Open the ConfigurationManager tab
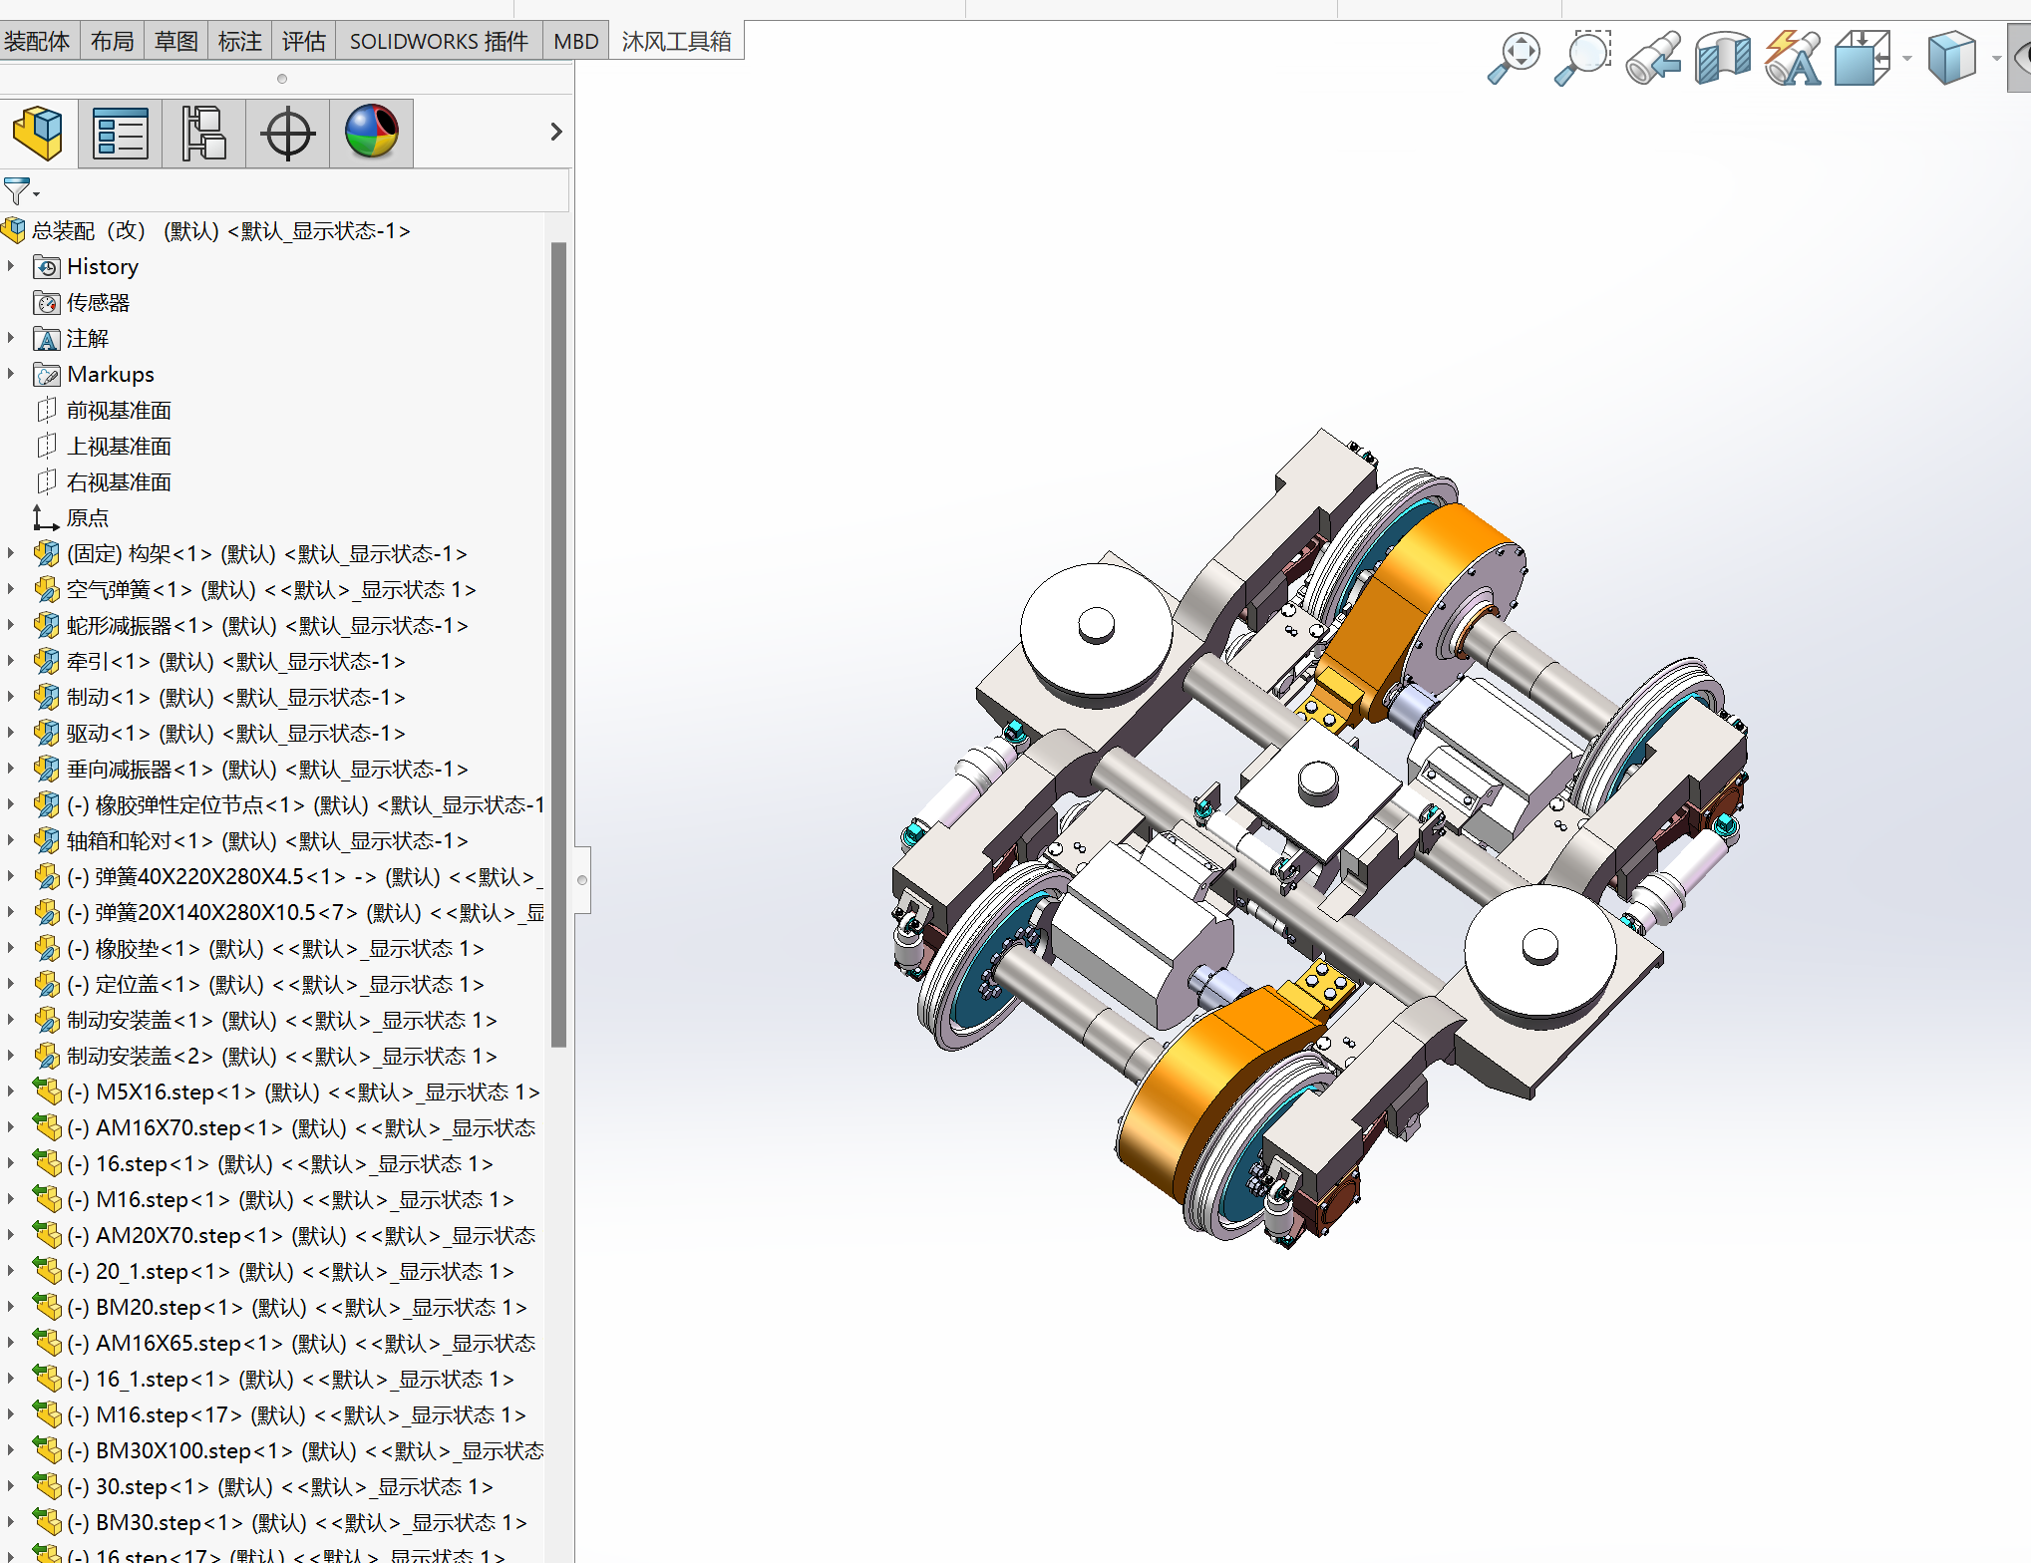 coord(204,134)
